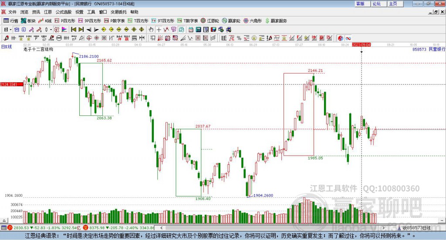This screenshot has width=446, height=240.
Task: Open the P四方形 tool
Action: 65,21
